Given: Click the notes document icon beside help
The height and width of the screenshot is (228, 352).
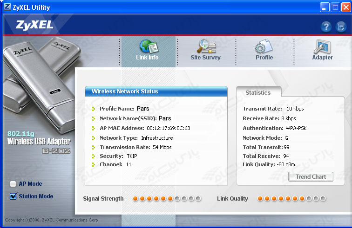Looking at the screenshot, I should pyautogui.click(x=341, y=27).
